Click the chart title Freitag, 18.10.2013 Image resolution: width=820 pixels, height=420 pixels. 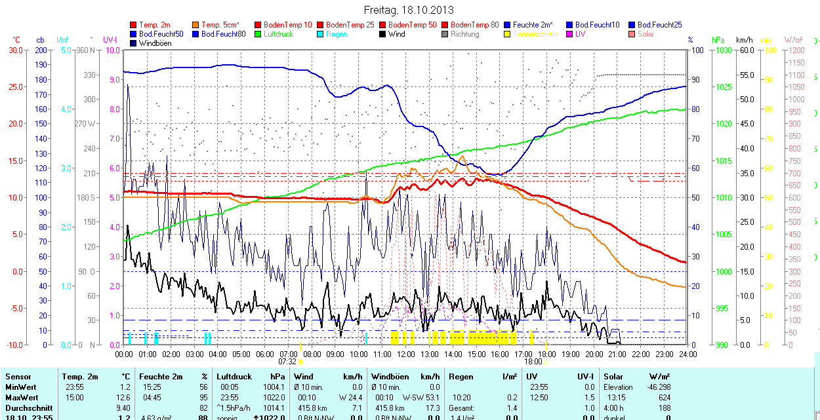[x=408, y=10]
